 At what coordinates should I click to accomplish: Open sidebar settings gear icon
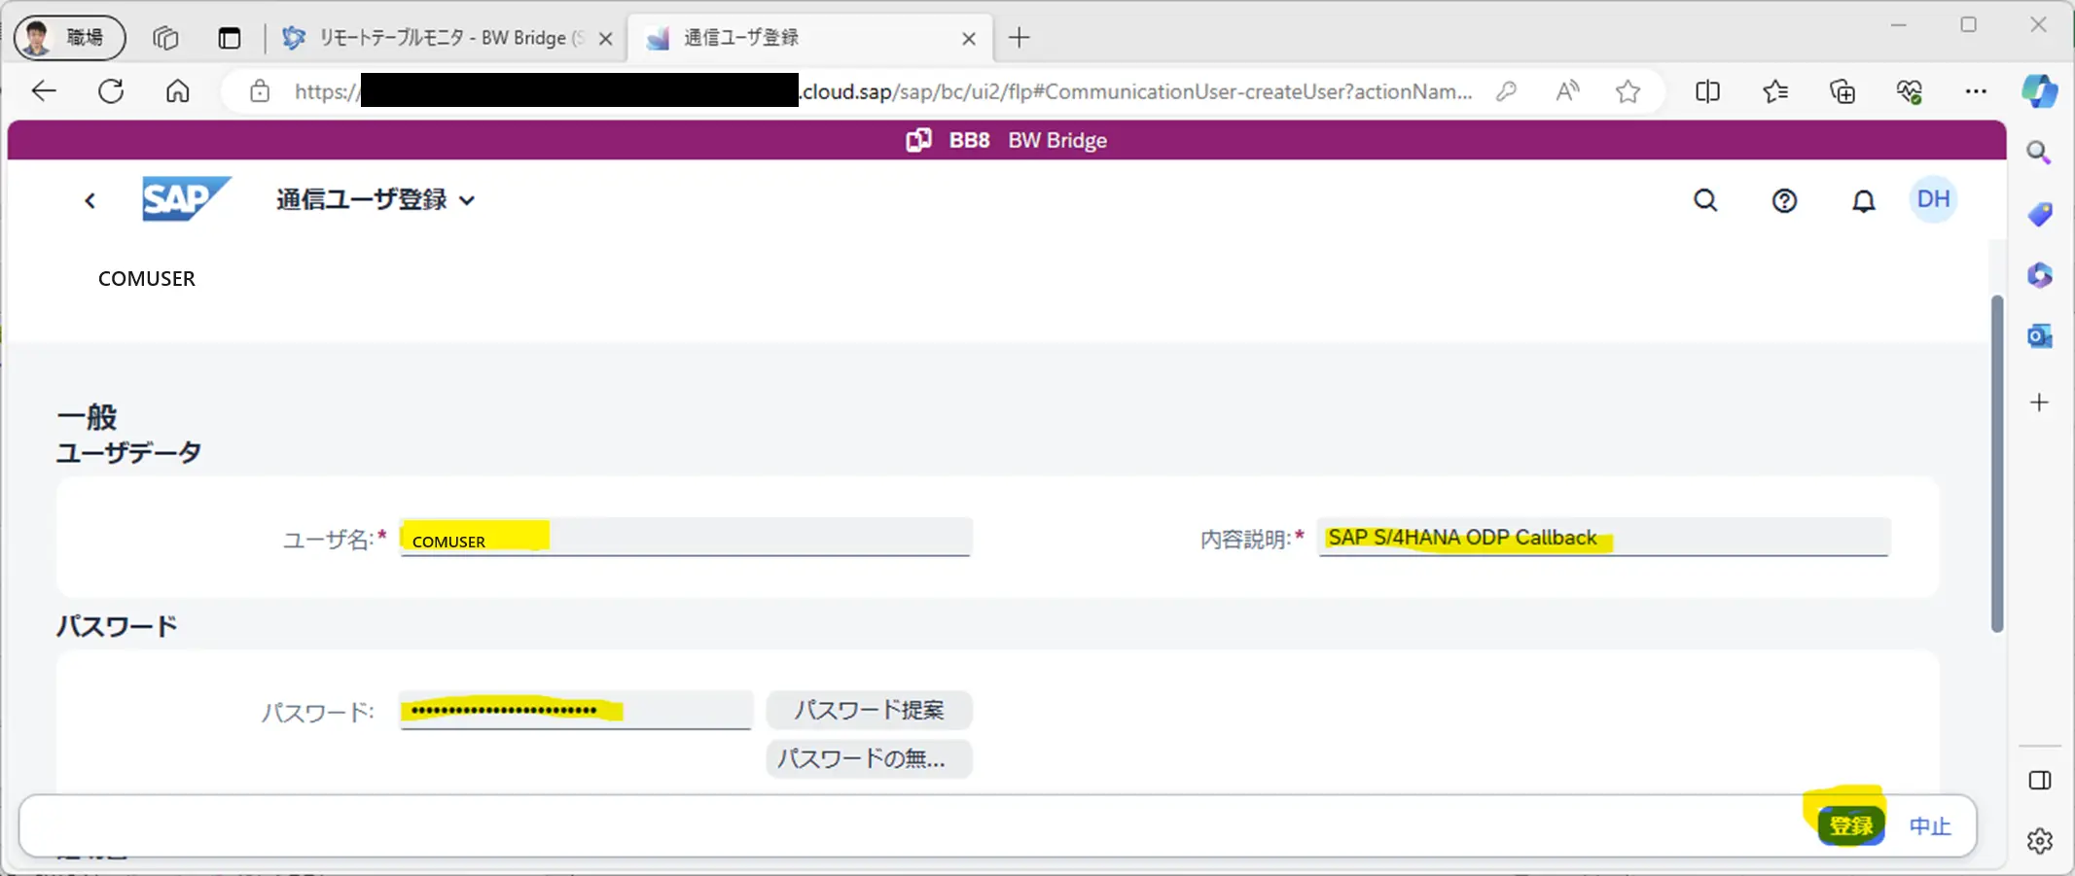2040,841
